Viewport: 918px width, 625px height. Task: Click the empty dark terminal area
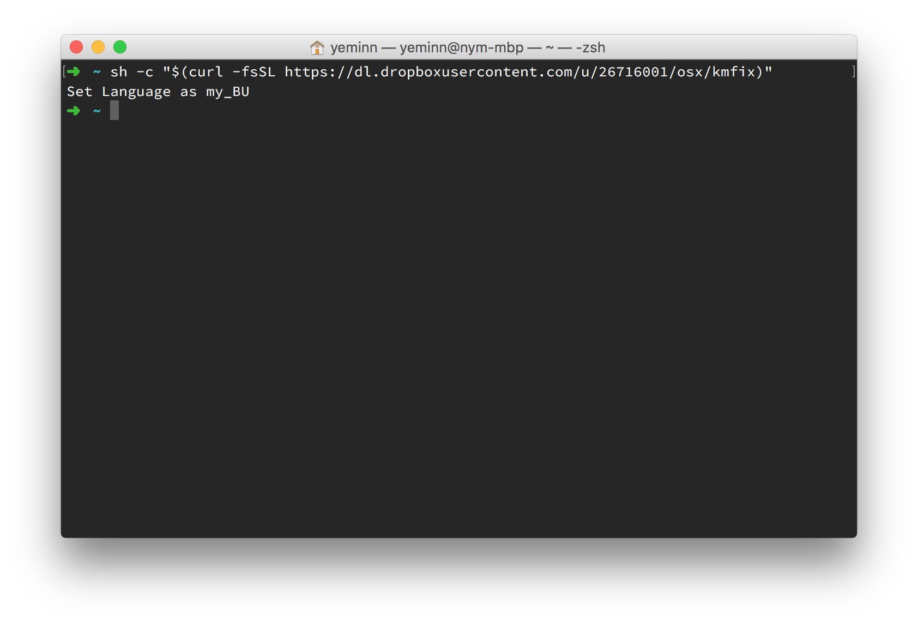[459, 327]
